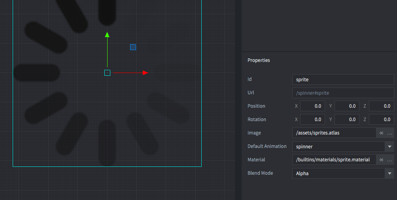Click the green Y-axis move arrow
Image resolution: width=397 pixels, height=200 pixels.
point(107,49)
